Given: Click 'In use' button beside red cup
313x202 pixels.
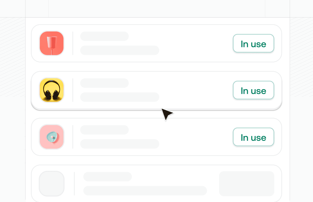Looking at the screenshot, I should (x=254, y=43).
